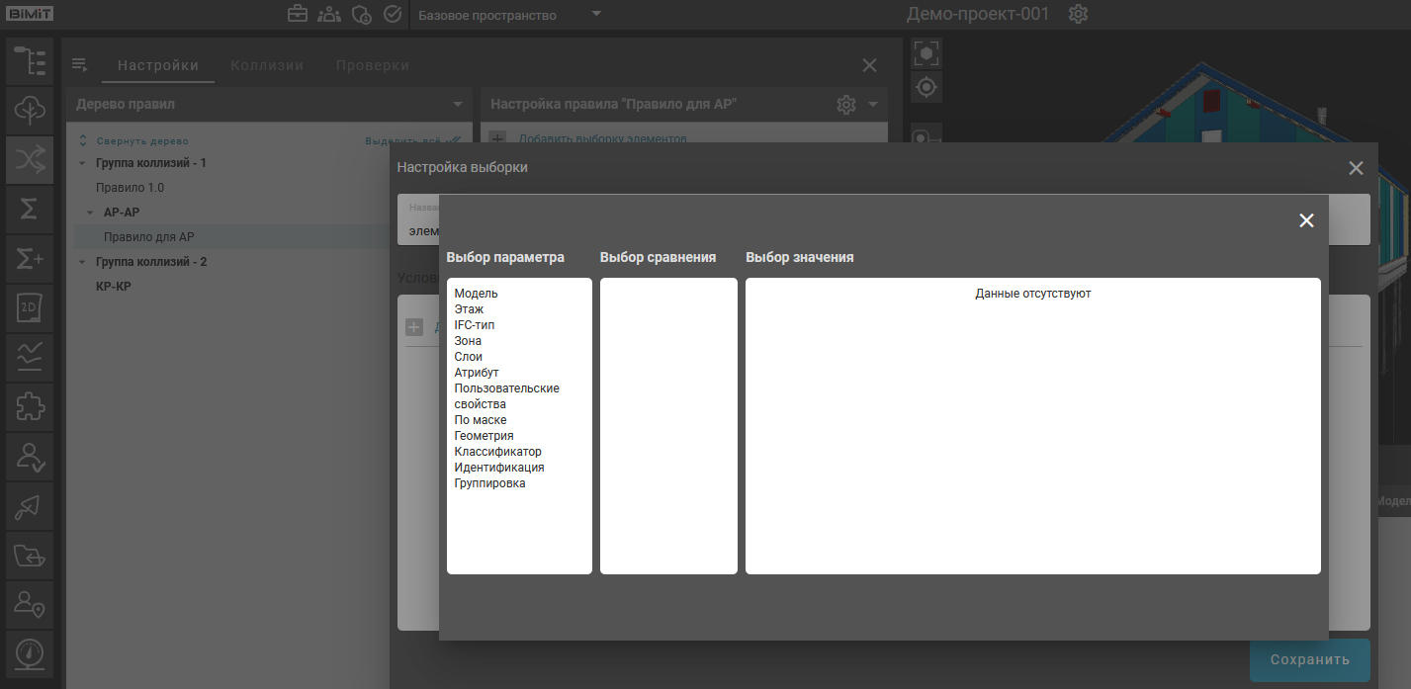Screen dimensions: 1411x689
Task: Collapse the Группа коллизий - 1 node
Action: tap(81, 163)
